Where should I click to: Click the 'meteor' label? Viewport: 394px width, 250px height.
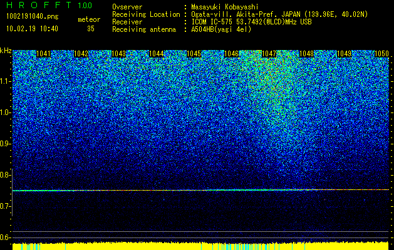pyautogui.click(x=89, y=19)
